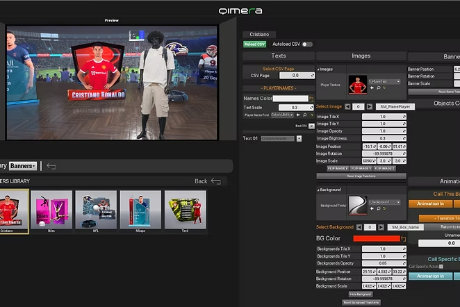Click the Hide Background button
This screenshot has width=460, height=307.
click(361, 294)
